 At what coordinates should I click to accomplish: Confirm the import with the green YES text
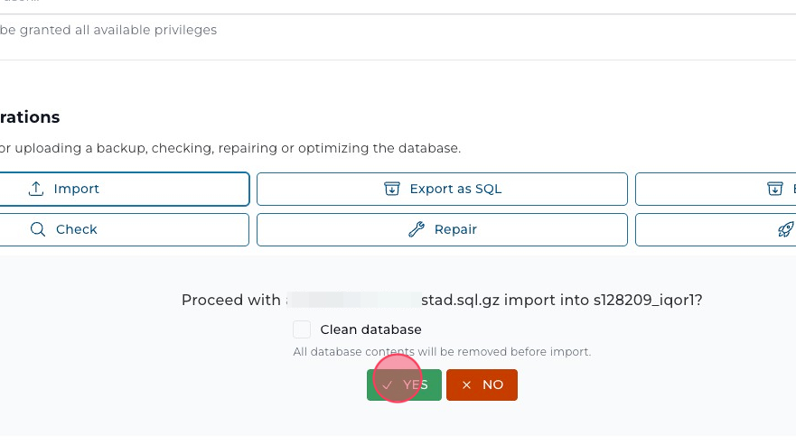416,385
